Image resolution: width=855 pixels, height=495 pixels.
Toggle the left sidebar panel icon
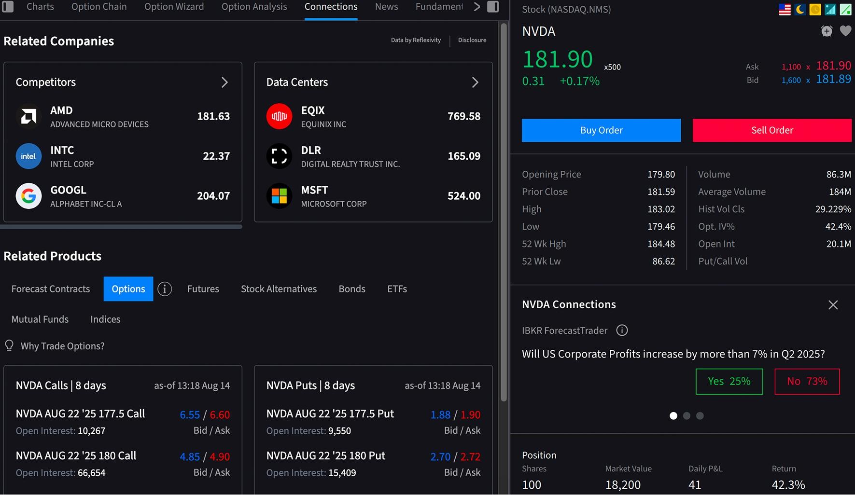(x=8, y=7)
